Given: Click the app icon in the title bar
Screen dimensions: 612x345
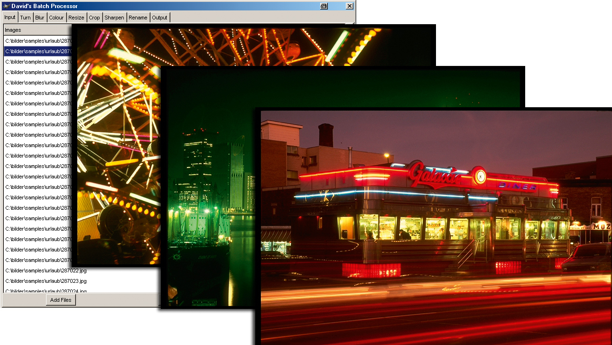Looking at the screenshot, I should click(6, 6).
